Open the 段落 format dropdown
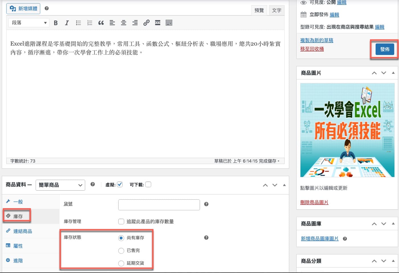Viewport: 399px width, 273px height. pyautogui.click(x=29, y=23)
